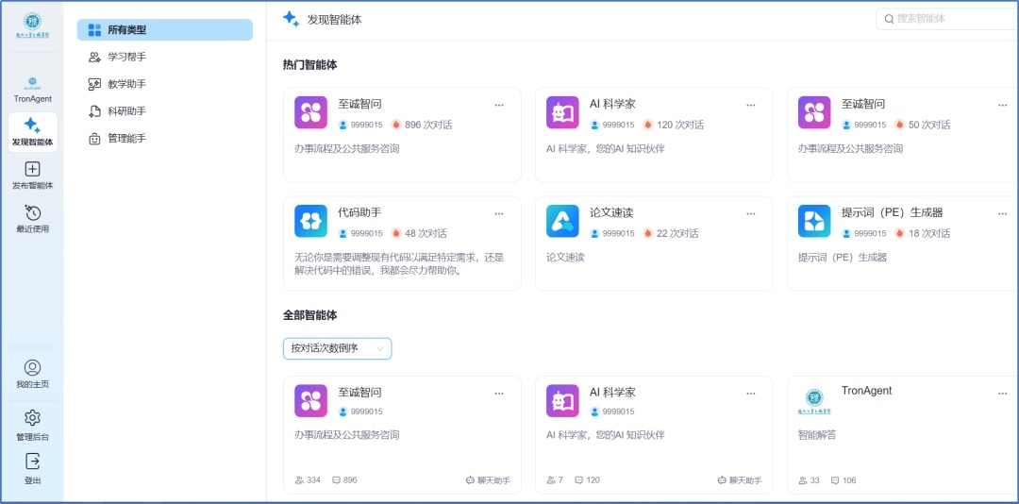Open the 管理能手 category
The width and height of the screenshot is (1019, 504).
(x=126, y=139)
